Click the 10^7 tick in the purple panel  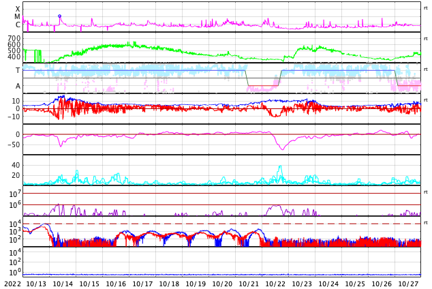16,194
